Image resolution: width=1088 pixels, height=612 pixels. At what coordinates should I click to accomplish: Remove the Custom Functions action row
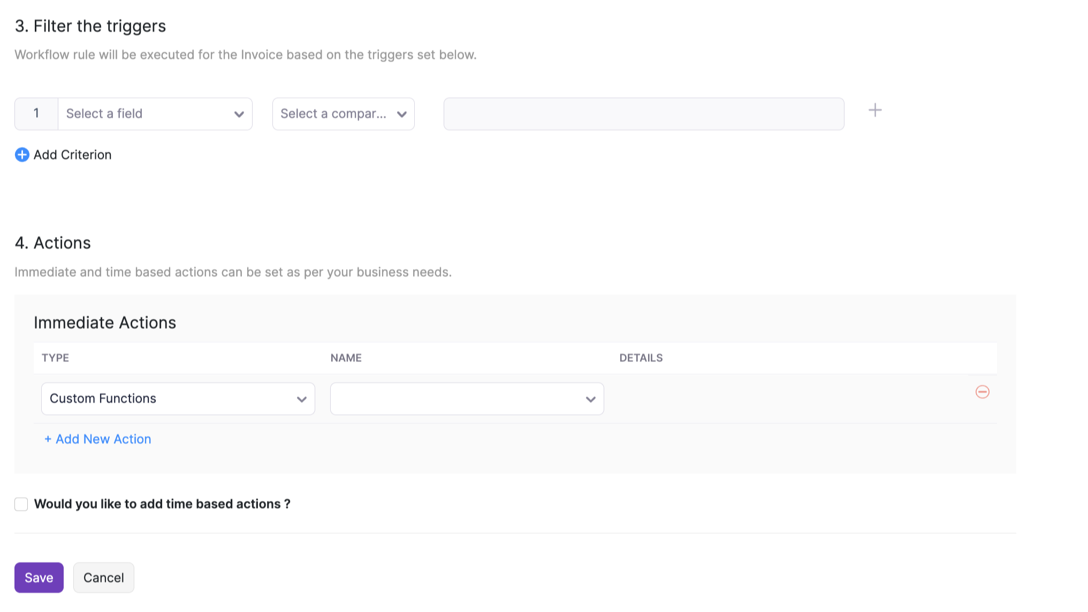[x=982, y=392]
